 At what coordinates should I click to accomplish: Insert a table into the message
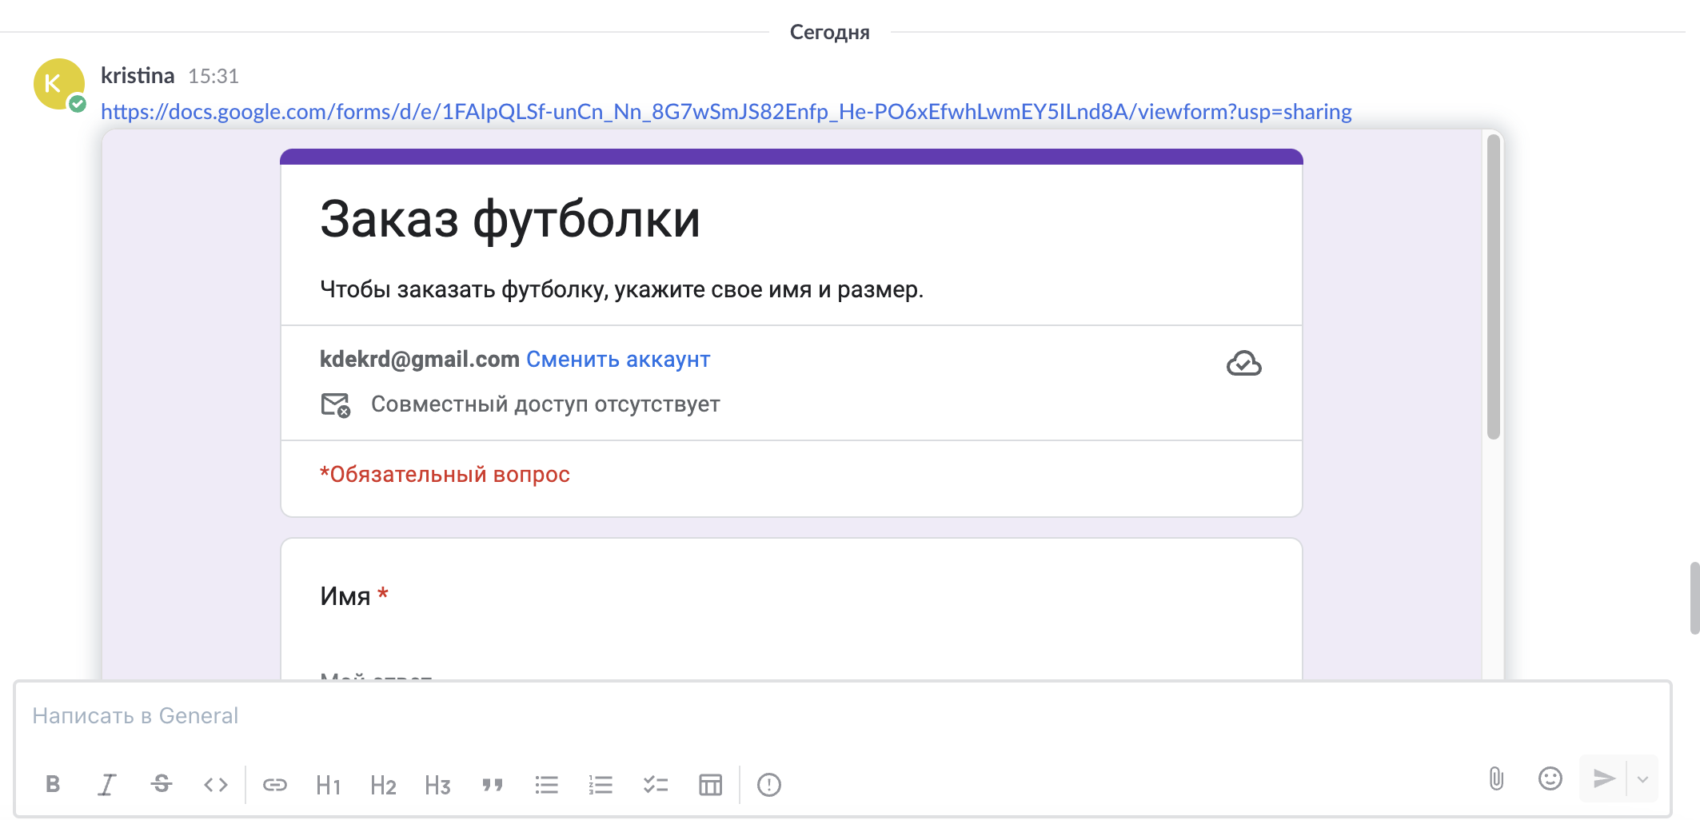(x=710, y=785)
